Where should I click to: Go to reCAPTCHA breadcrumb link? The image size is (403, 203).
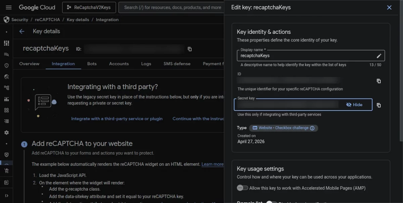tap(47, 19)
